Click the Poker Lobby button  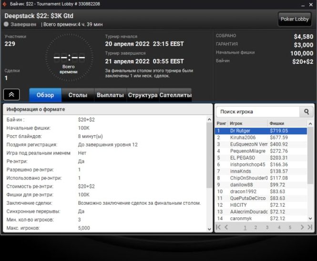295,19
